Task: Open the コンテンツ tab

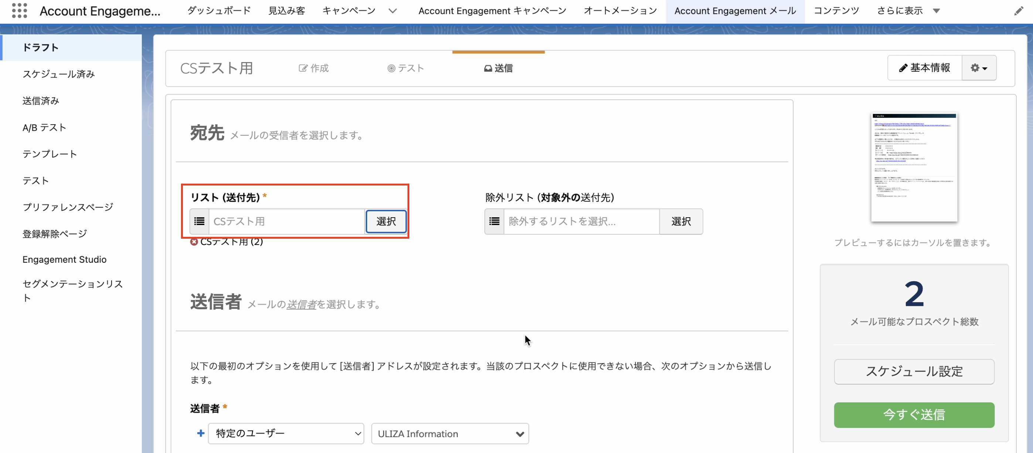Action: [x=836, y=11]
